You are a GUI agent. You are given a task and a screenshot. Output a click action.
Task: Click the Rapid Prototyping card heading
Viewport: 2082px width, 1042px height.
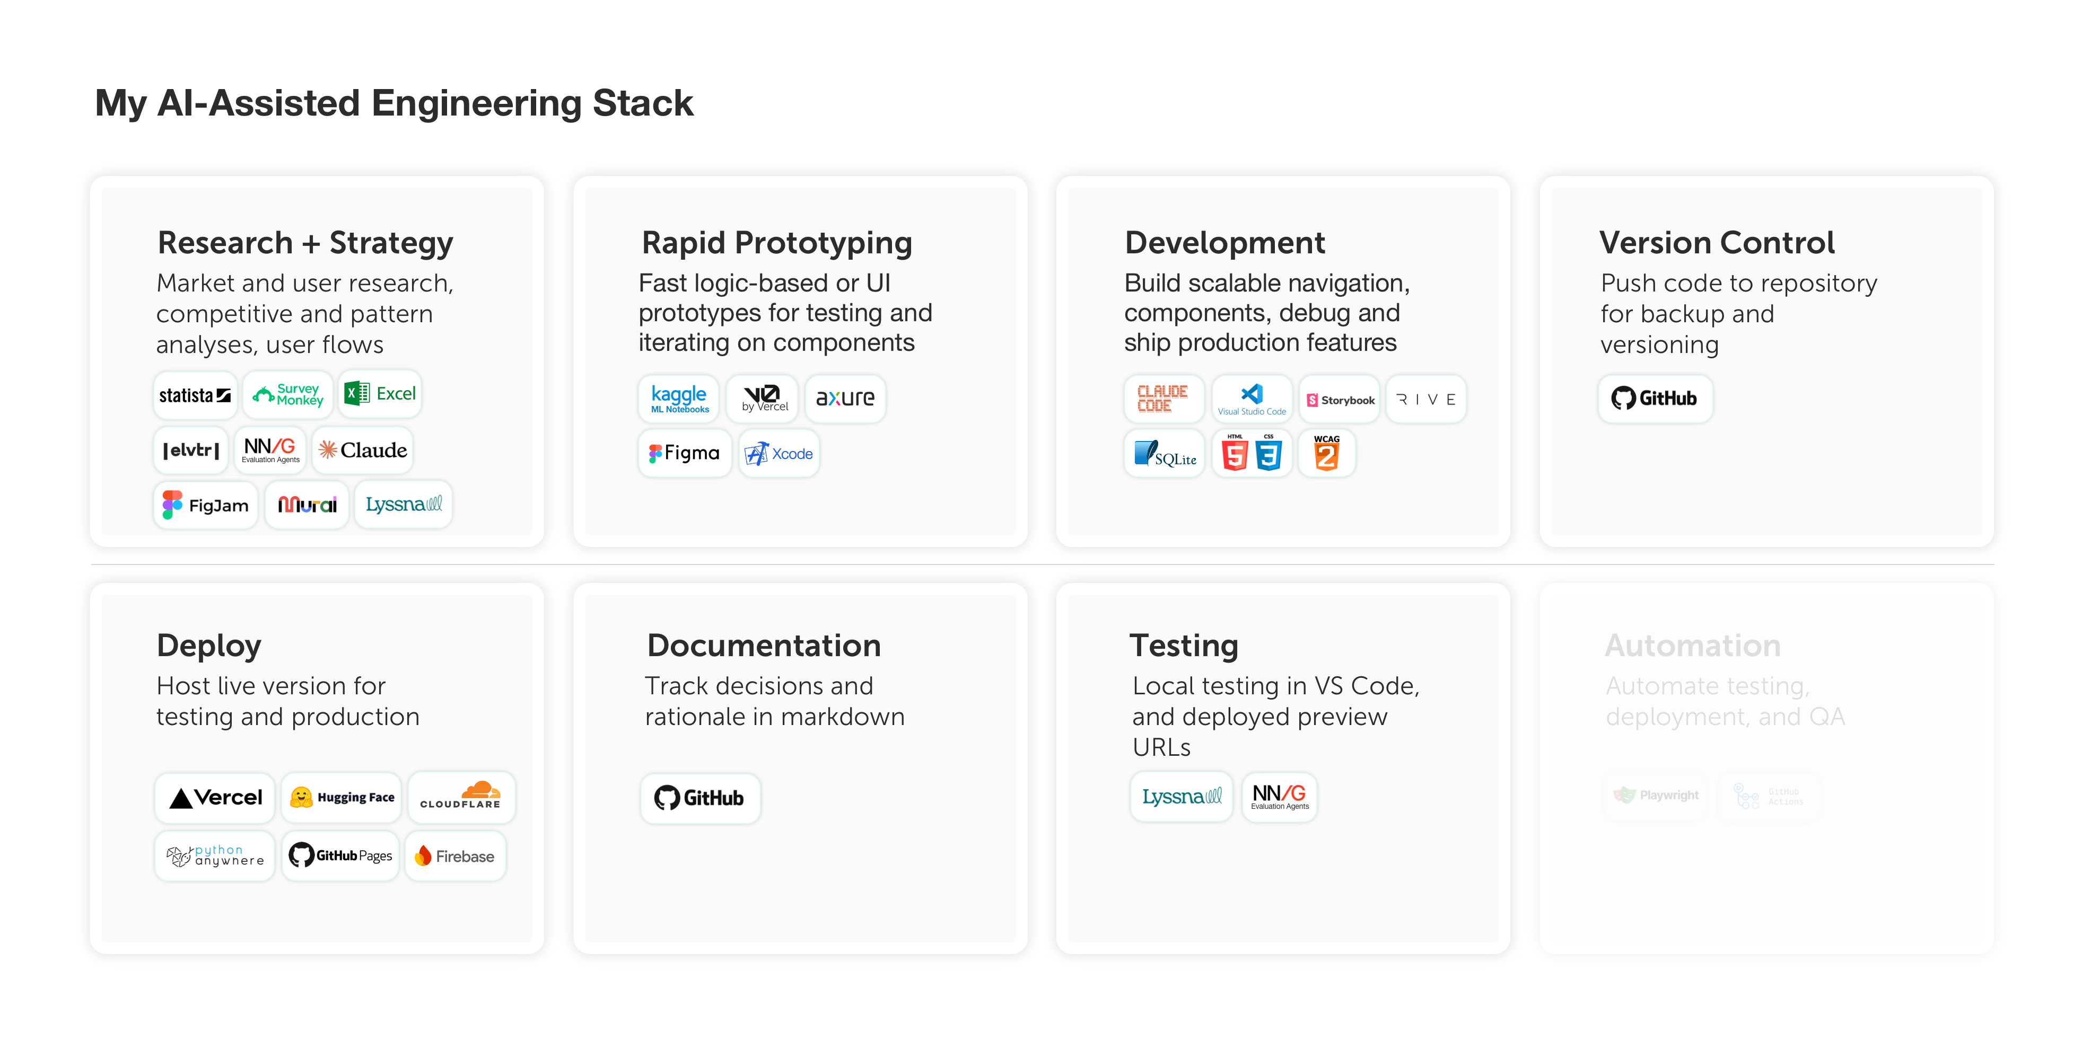pos(777,242)
